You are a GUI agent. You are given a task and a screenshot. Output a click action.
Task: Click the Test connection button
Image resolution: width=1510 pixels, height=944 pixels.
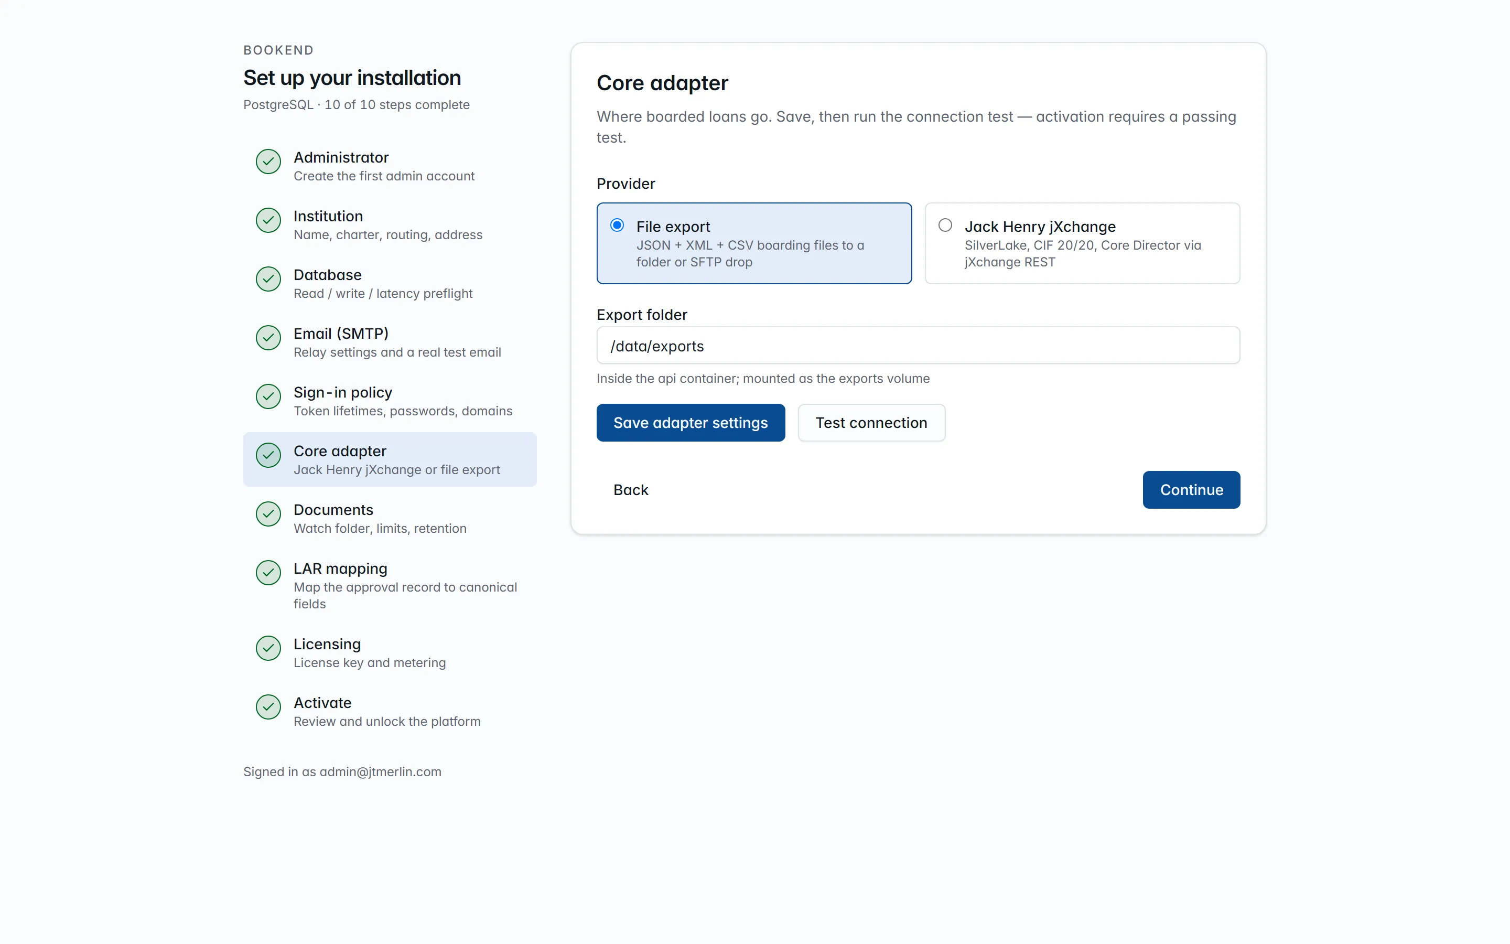(871, 423)
